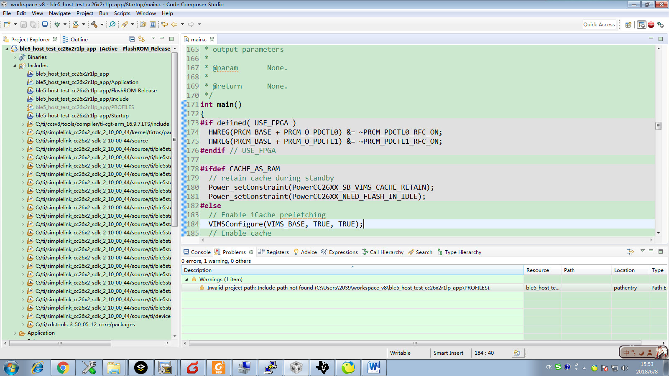Click the Project Explorer horizontal scrollbar thumb
The image size is (669, 376).
(x=60, y=343)
